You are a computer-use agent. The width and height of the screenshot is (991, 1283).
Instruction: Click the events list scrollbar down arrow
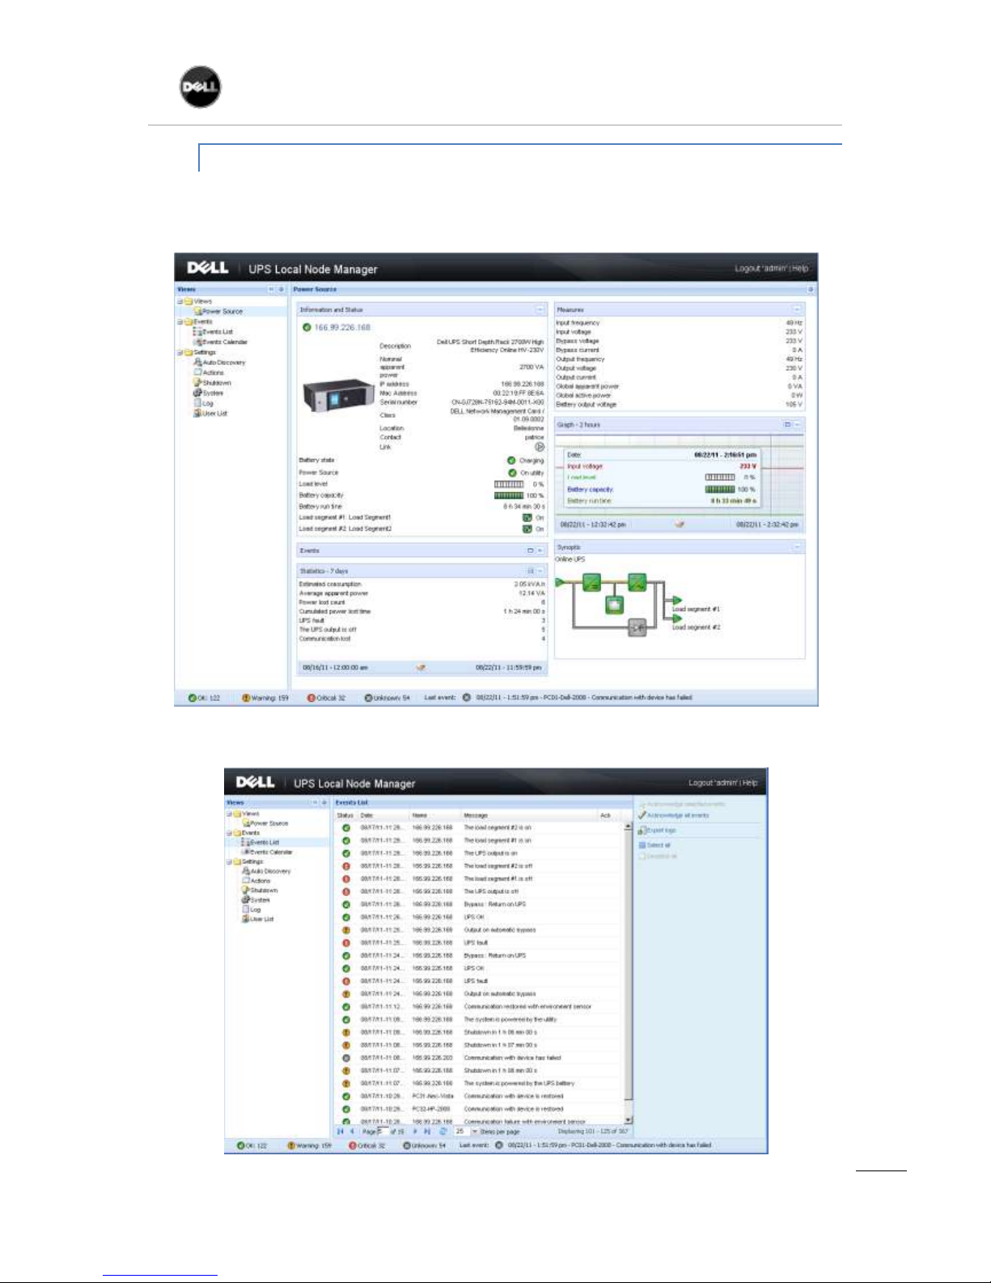pos(629,1120)
